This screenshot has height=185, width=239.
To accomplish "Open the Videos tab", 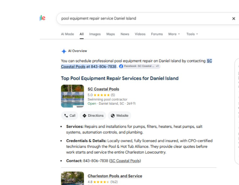I will [140, 34].
